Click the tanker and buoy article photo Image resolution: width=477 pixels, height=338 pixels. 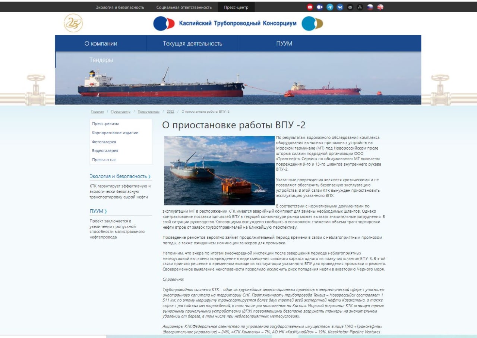pos(219,170)
